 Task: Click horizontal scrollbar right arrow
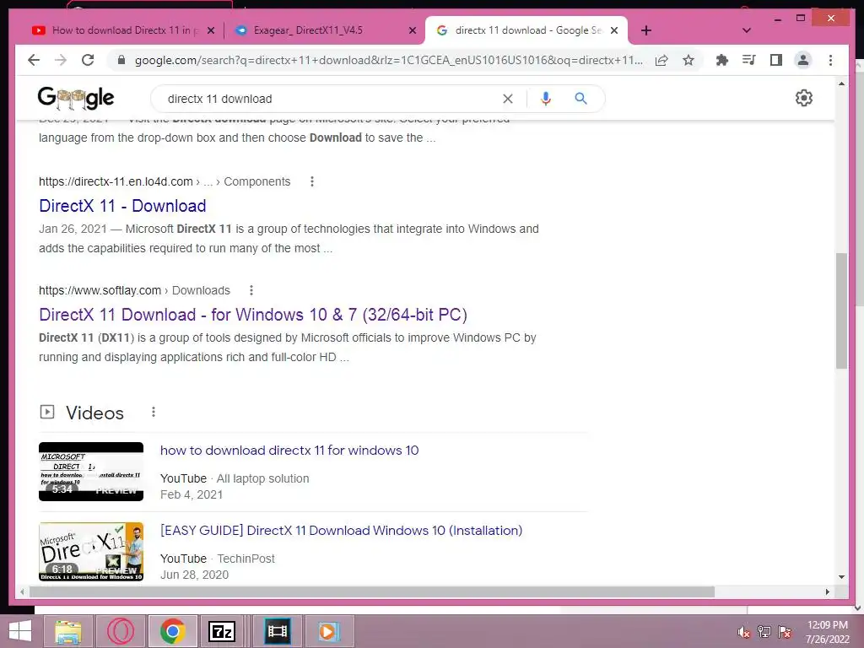coord(827,591)
